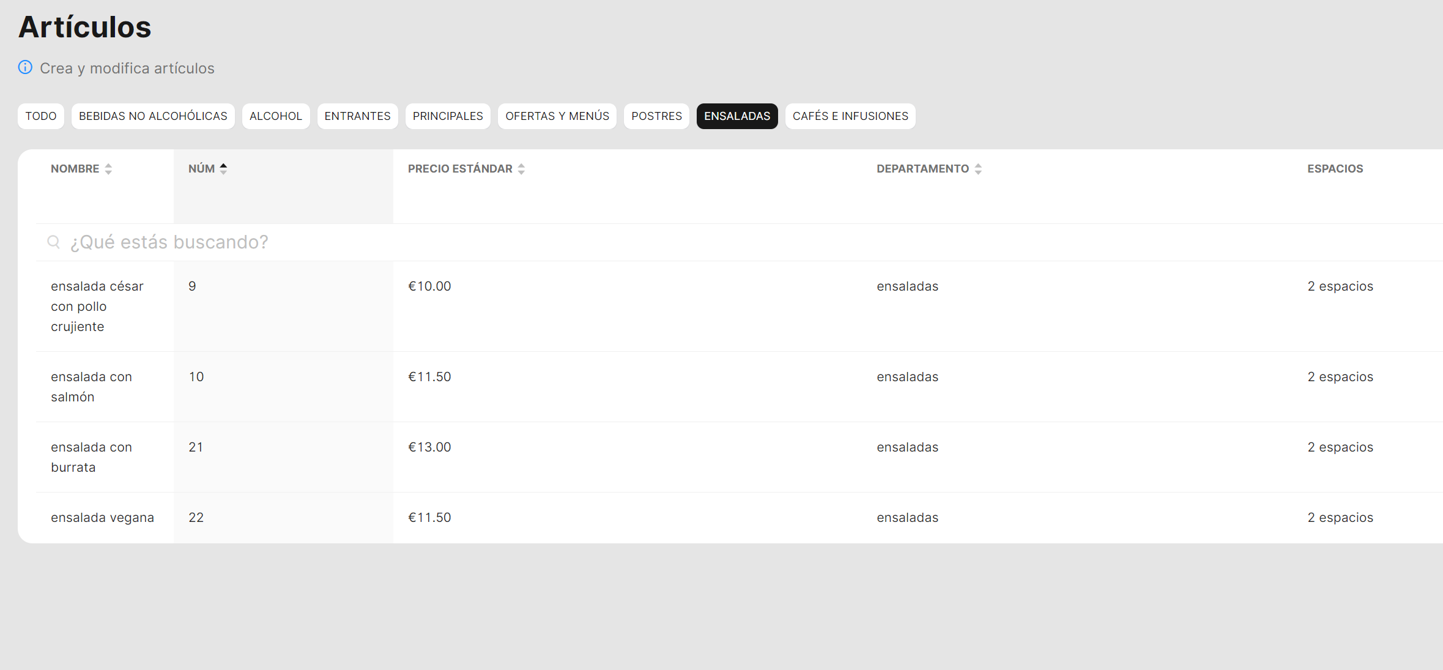The image size is (1443, 670).
Task: Open Cafés e Infusiones tab
Action: [x=850, y=116]
